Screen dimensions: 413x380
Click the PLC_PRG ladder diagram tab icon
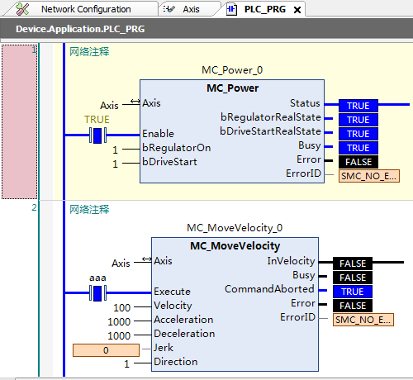(x=231, y=9)
